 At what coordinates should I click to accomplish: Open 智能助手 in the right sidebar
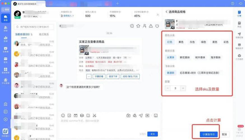pyautogui.click(x=239, y=46)
